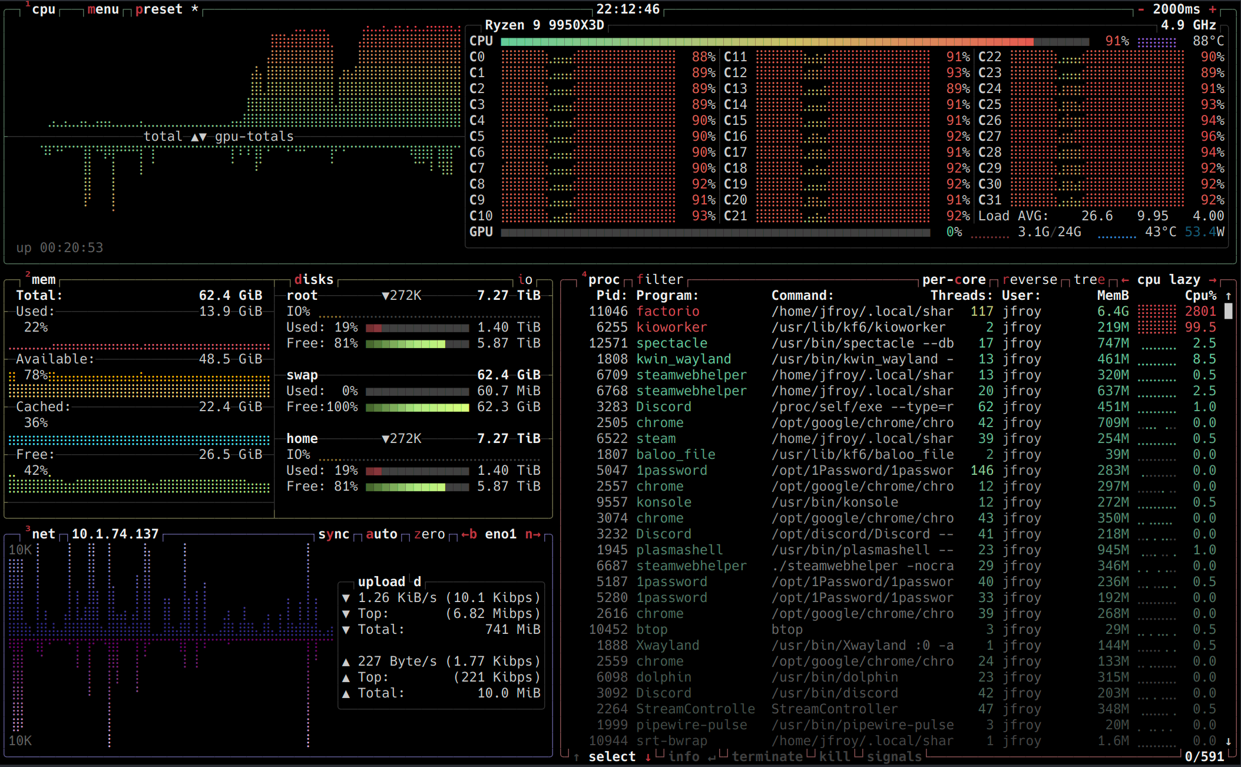Screen dimensions: 1241x767
Task: Select the kwin_wayland process
Action: click(x=895, y=359)
